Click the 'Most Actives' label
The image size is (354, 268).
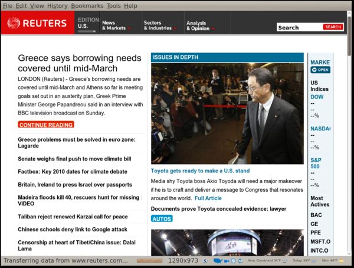(x=320, y=201)
